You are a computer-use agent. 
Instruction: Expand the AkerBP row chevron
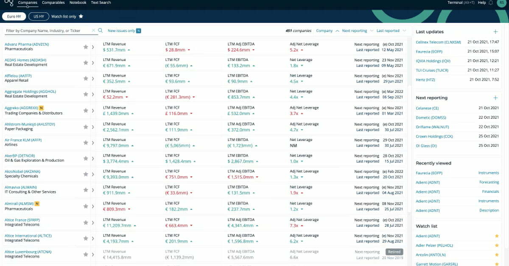tap(93, 158)
